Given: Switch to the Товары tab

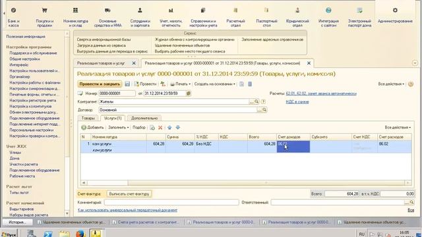Looking at the screenshot, I should (88, 118).
